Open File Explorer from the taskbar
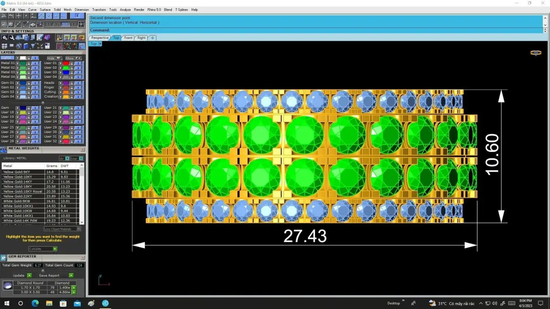Screen dimensions: 550x309 (x=49, y=303)
